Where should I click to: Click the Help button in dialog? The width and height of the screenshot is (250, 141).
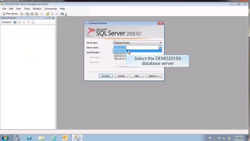tap(137, 76)
